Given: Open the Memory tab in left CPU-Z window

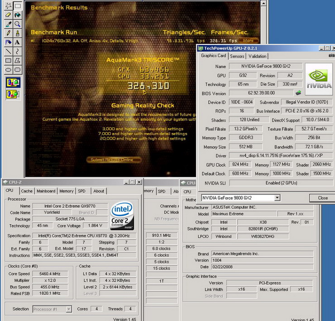Looking at the screenshot, I should pos(66,191).
